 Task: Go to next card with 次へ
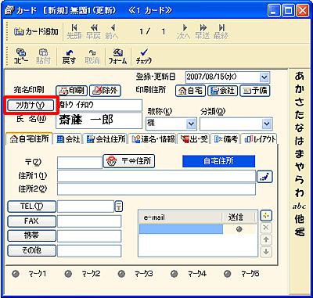[x=184, y=32]
